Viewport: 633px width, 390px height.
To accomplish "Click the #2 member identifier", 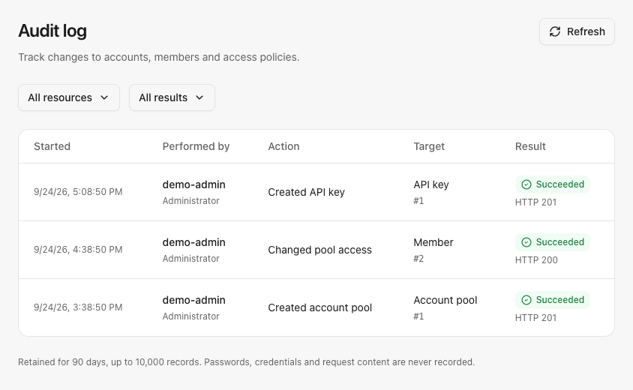I will coord(418,259).
